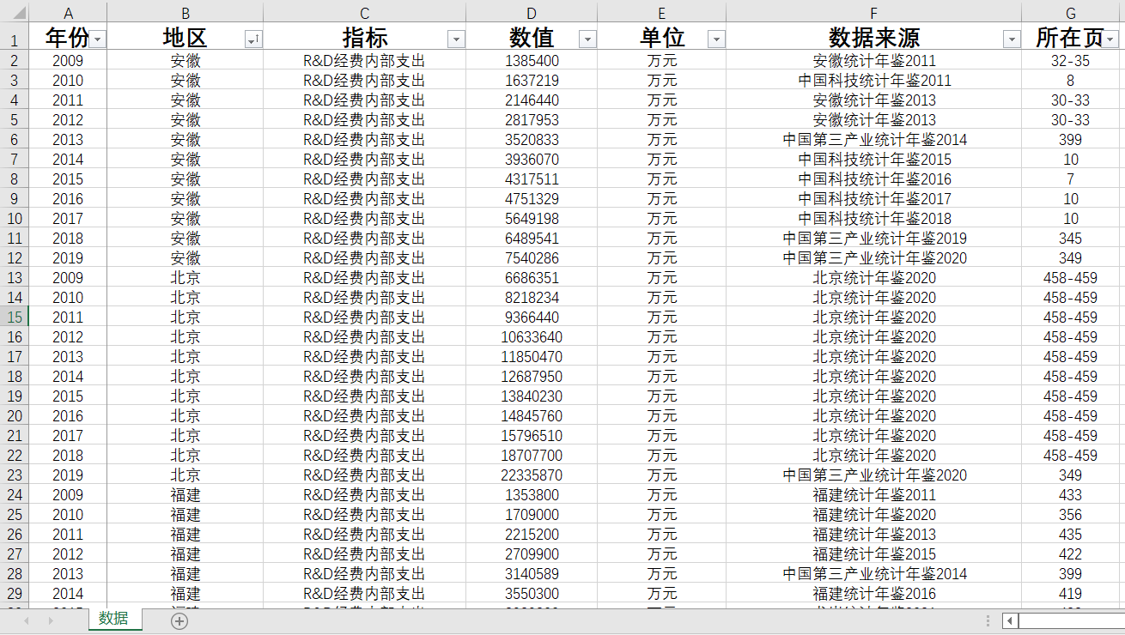Select cell 福建统计年鉴2011
The height and width of the screenshot is (635, 1125).
(x=873, y=495)
